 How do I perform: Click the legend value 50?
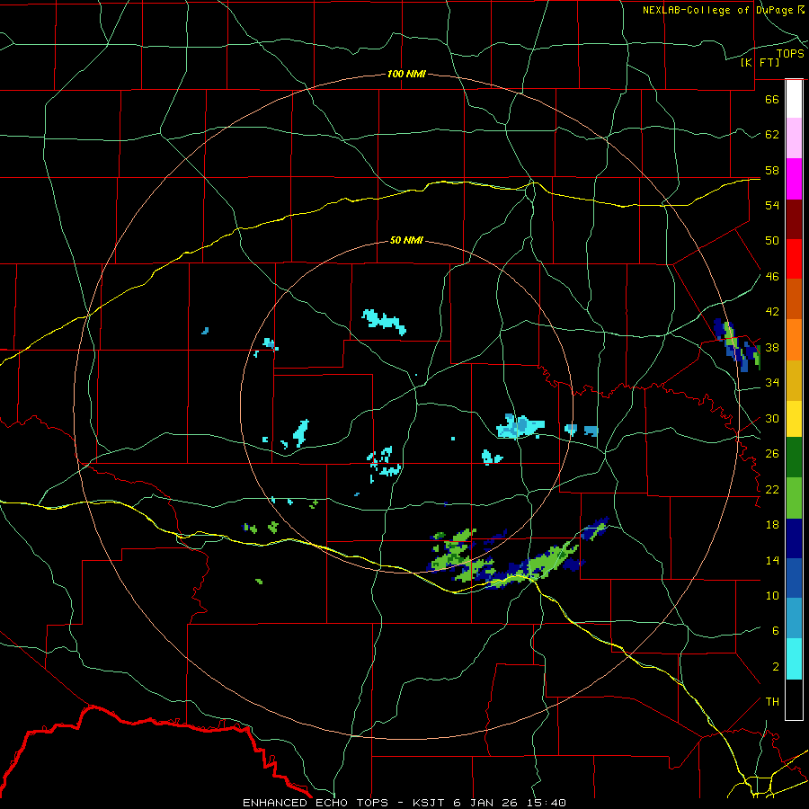[772, 240]
